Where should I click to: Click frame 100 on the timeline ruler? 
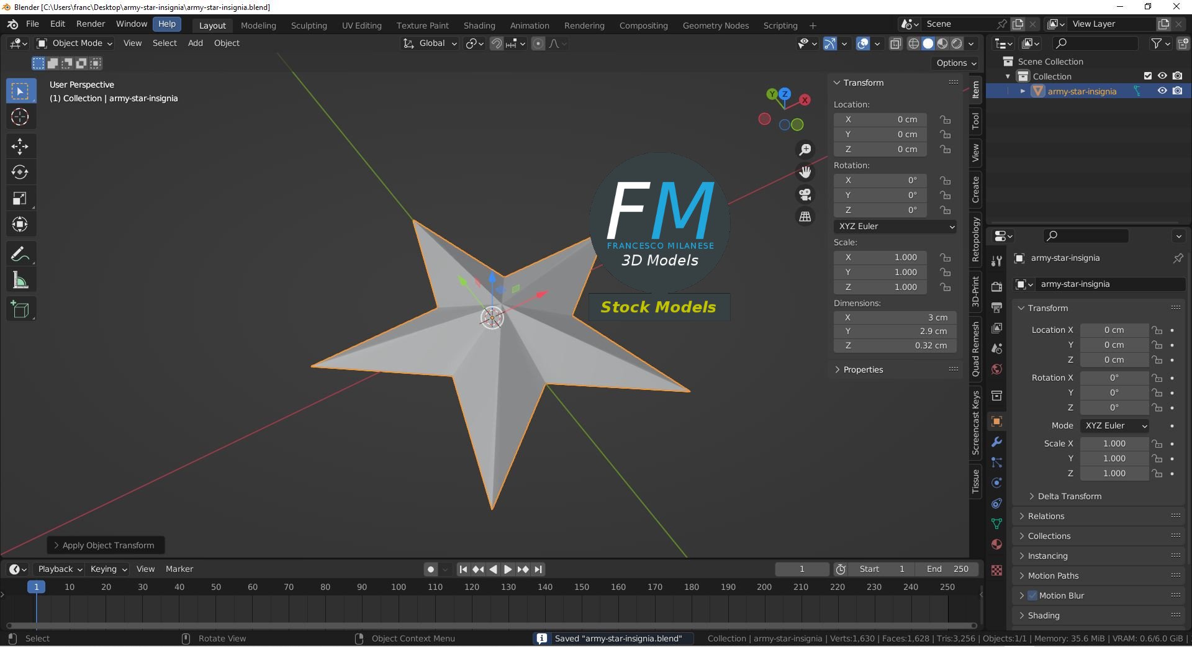point(399,587)
